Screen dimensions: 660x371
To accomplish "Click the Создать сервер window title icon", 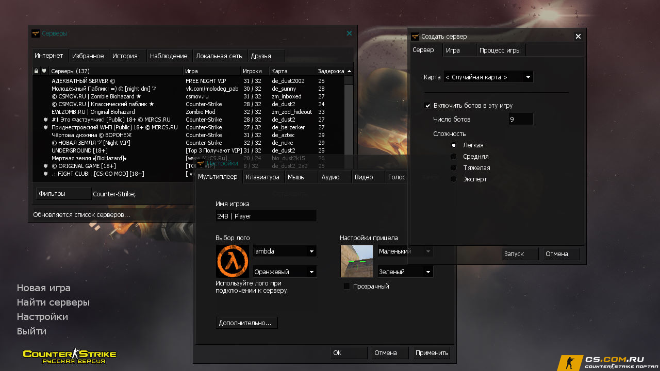I will [x=415, y=37].
